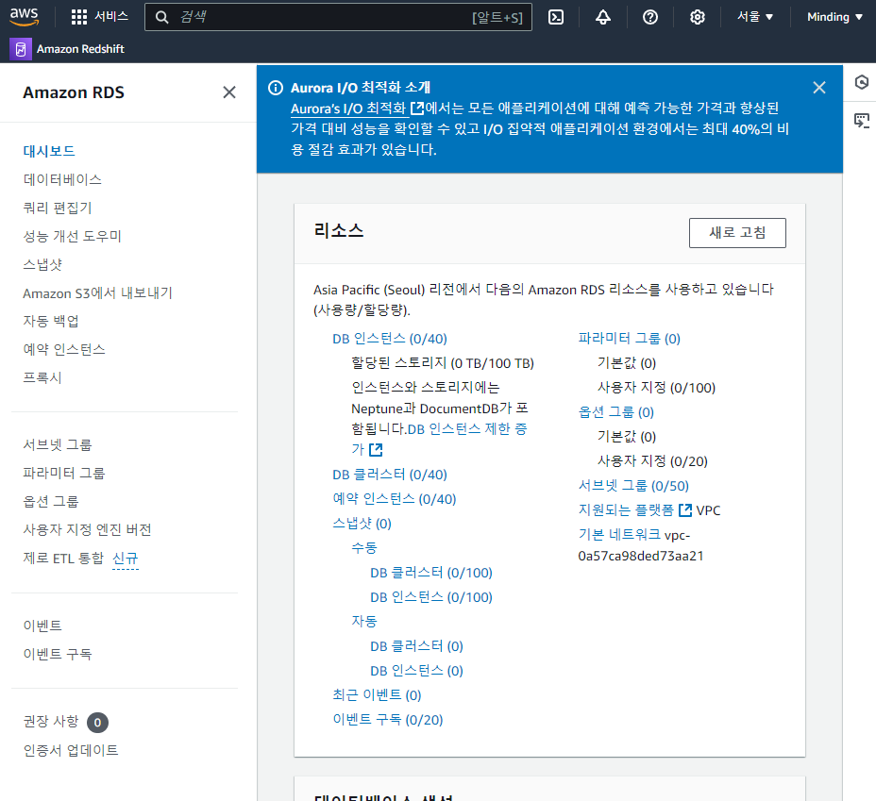
Task: Open 서브넷 그룹 (0/50) resource link
Action: point(633,486)
